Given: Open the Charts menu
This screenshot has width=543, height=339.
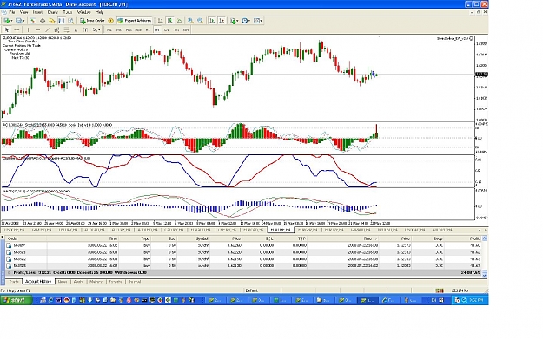Looking at the screenshot, I should pos(53,12).
